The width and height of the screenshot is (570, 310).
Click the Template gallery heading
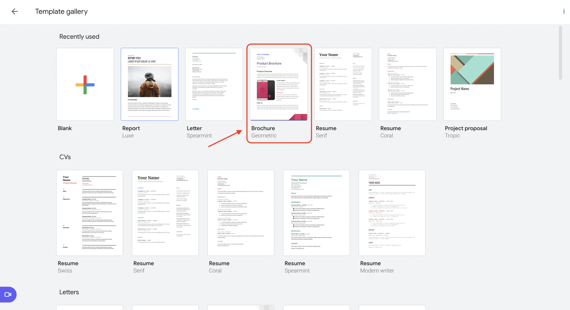coord(61,11)
